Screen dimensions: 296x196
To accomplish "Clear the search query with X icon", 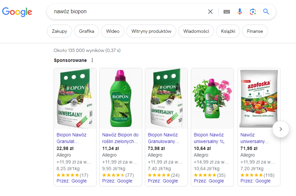I will click(x=210, y=12).
